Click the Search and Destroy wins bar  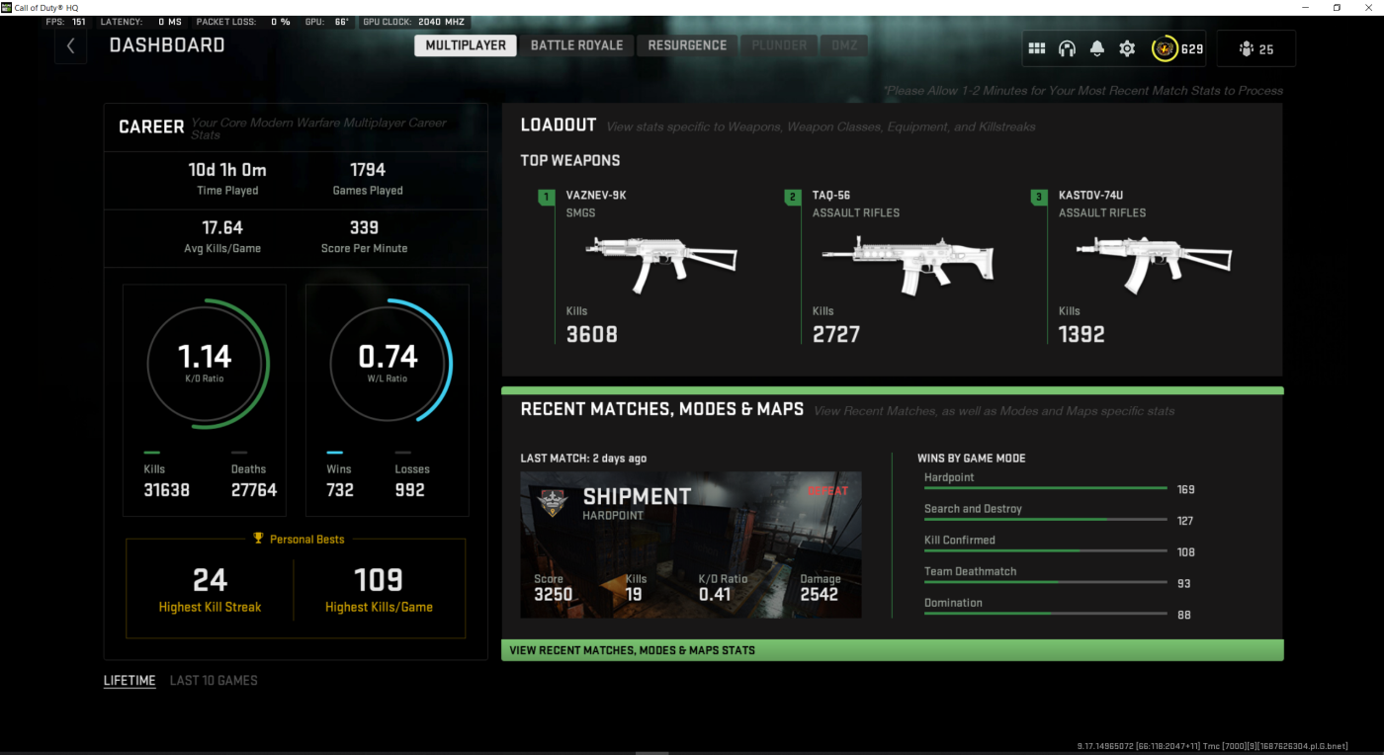(1046, 520)
